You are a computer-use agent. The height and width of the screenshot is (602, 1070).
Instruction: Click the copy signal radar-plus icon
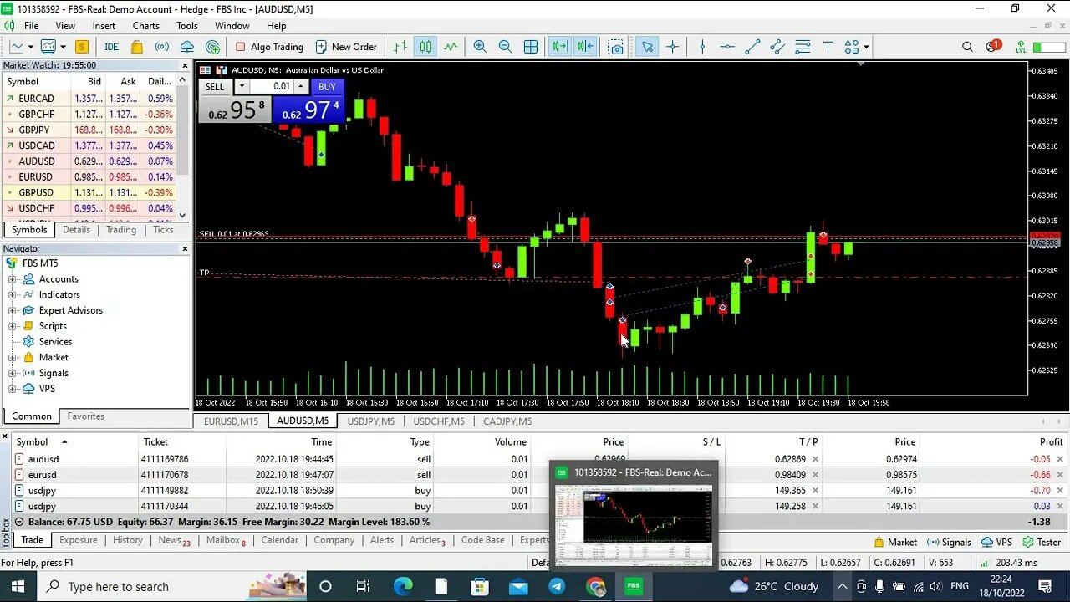(212, 47)
